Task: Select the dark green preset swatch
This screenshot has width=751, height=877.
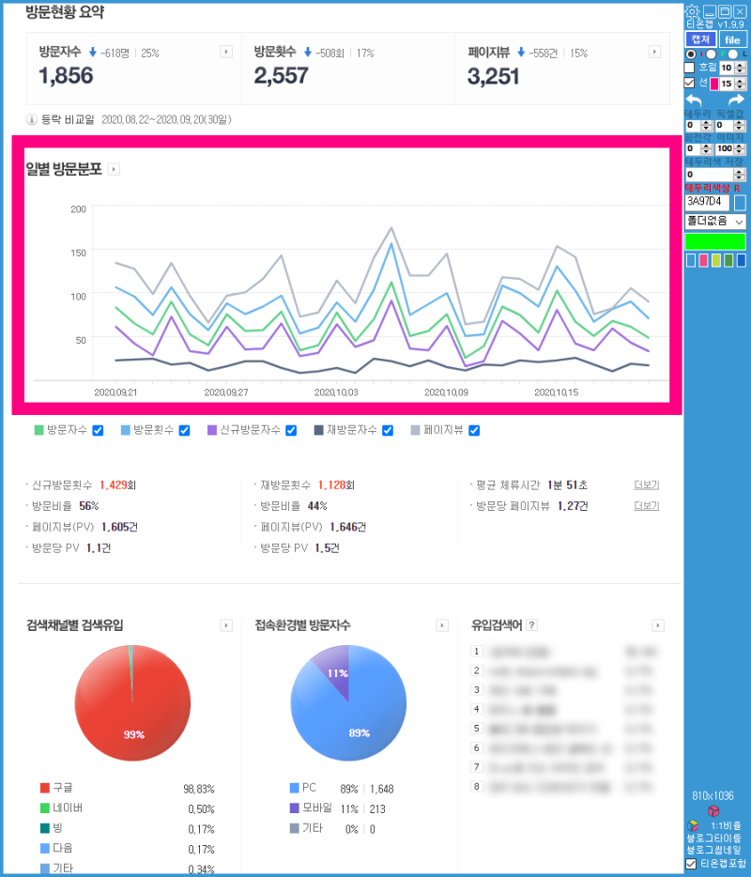Action: [x=728, y=260]
